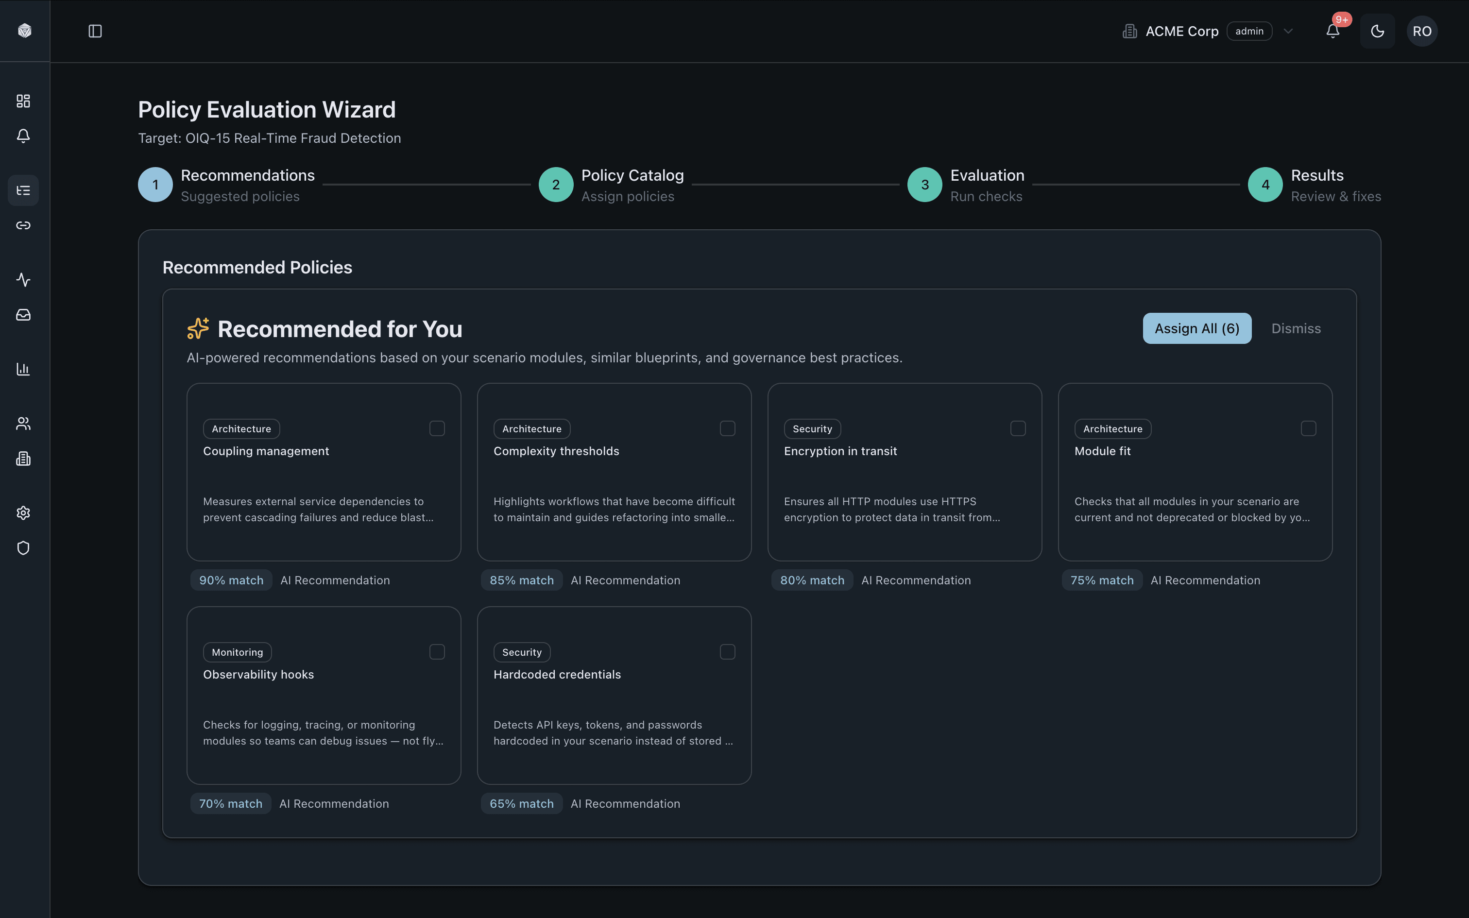Screen dimensions: 1469x918
Task: Click the 90% match badge on Coupling management
Action: click(x=231, y=580)
